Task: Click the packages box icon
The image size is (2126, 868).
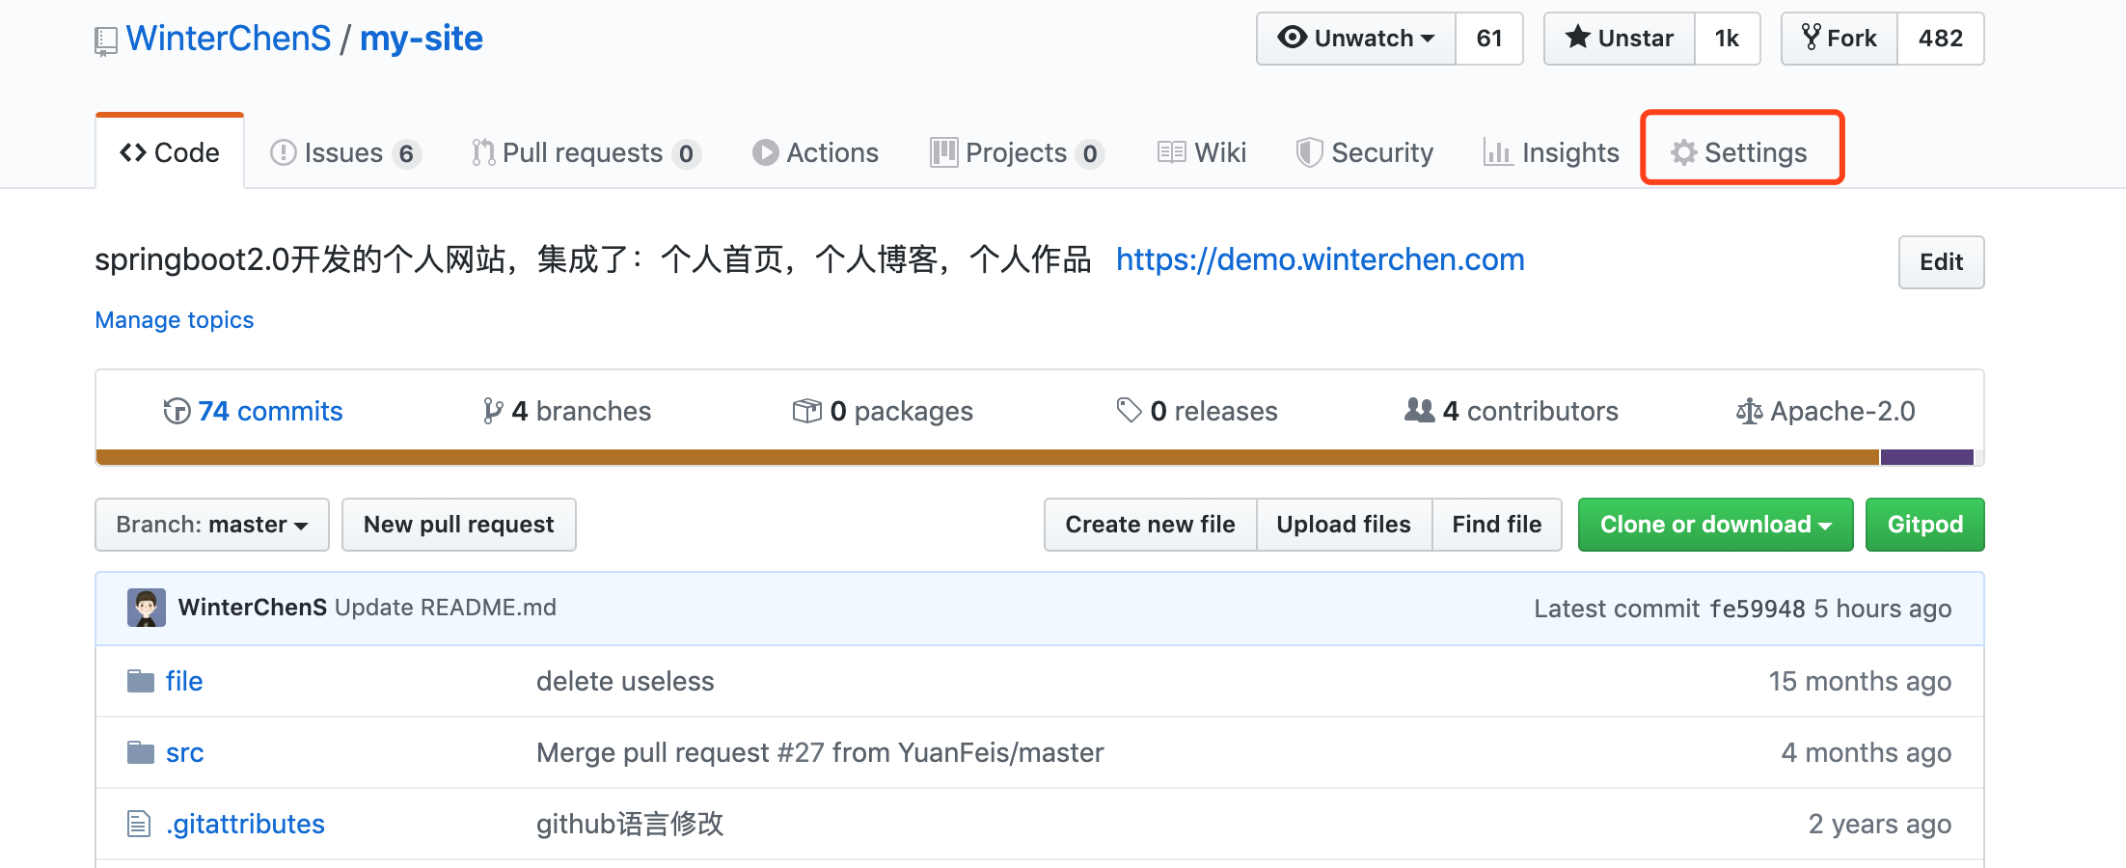Action: 806,411
